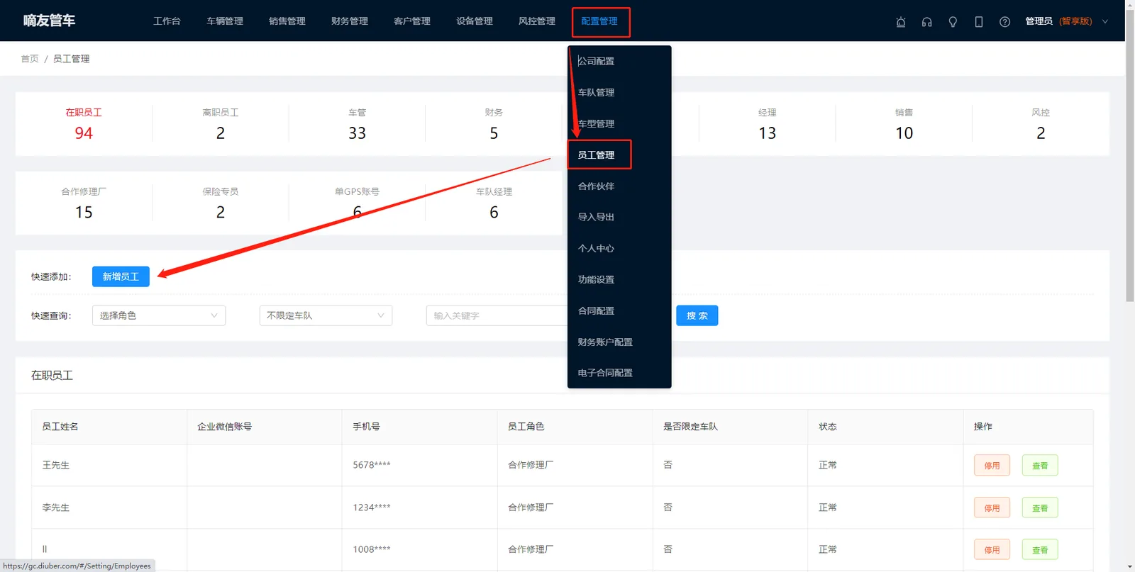Expand the 管理员 account dropdown arrow
This screenshot has height=572, width=1135.
click(1104, 21)
